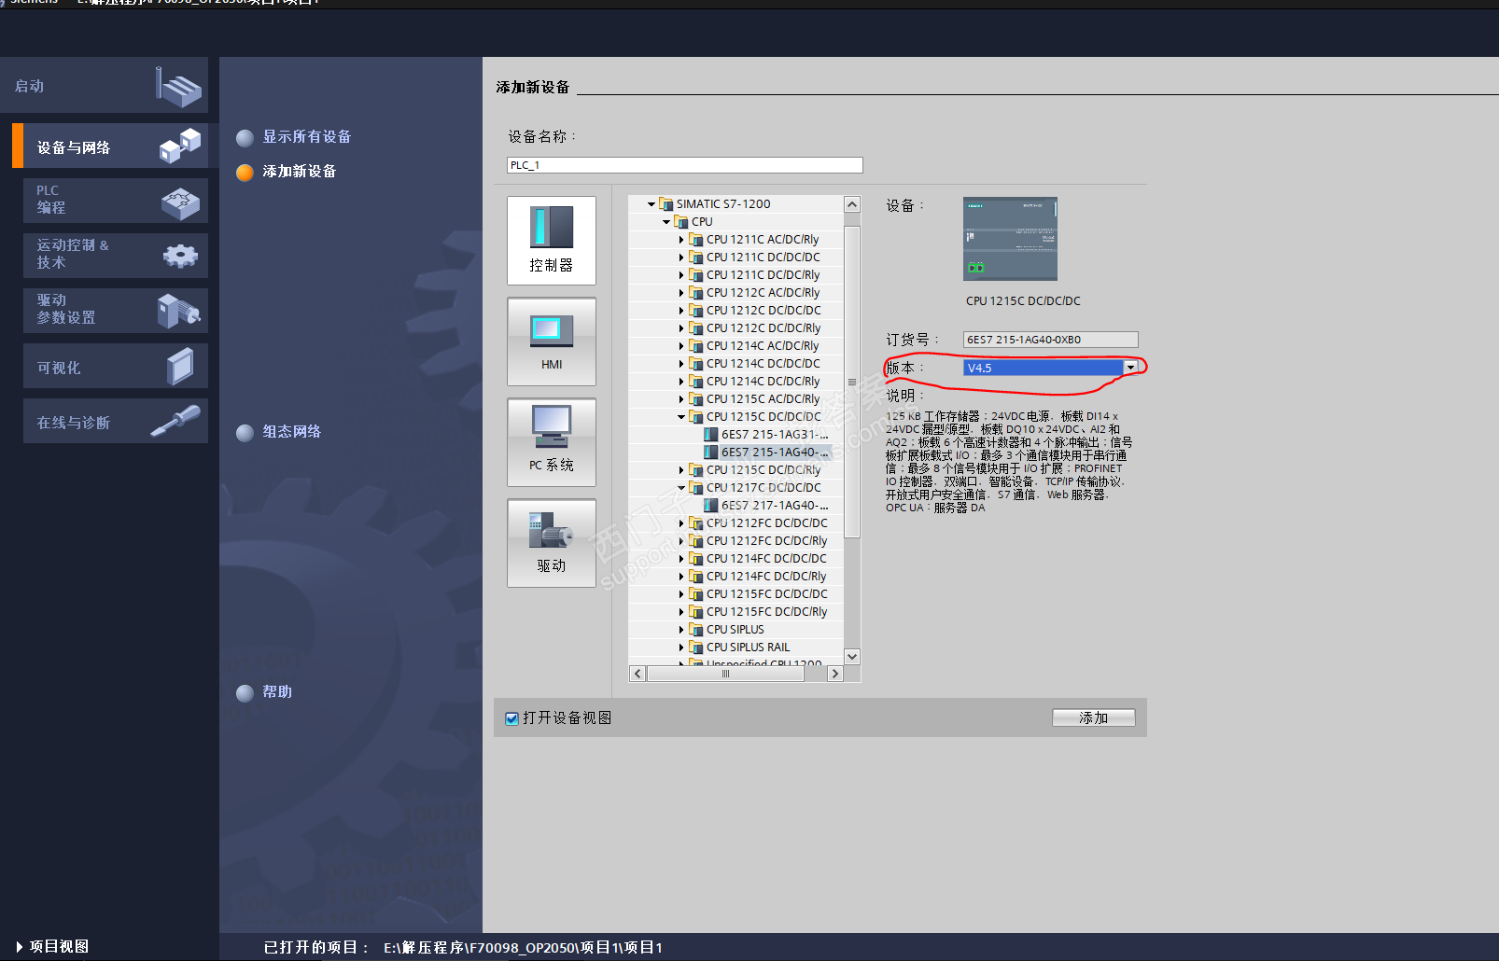Click the 设备与网络 devices icon
The image size is (1499, 961).
tap(180, 146)
